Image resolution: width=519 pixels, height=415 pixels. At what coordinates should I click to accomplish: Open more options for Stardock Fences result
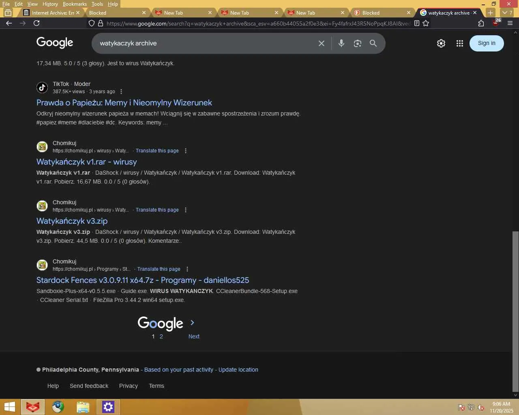click(x=187, y=269)
